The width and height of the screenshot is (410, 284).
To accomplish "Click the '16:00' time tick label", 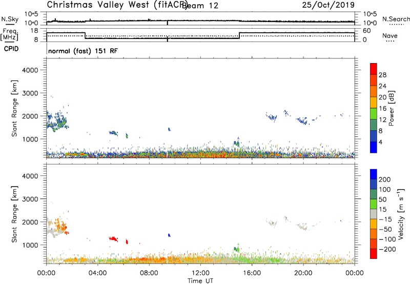I will pyautogui.click(x=252, y=273).
